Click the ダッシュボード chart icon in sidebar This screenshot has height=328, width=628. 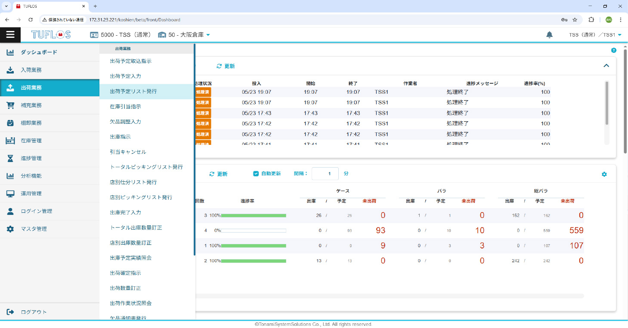(10, 52)
